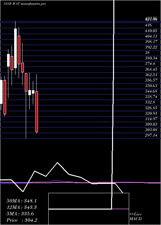Click the MACD line peak point

coord(57,163)
